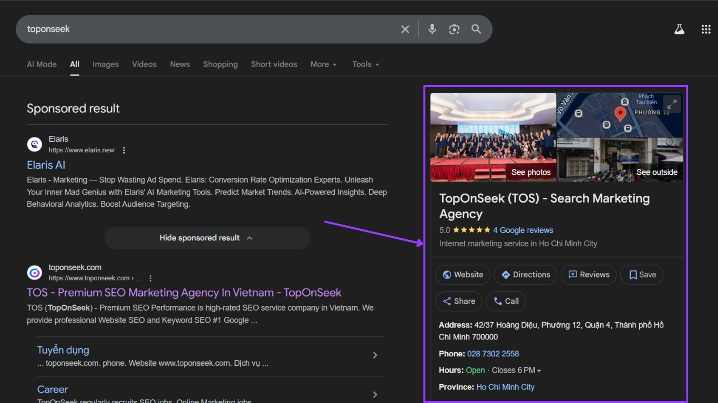Click the search magnifier icon
718x403 pixels.
pos(476,29)
